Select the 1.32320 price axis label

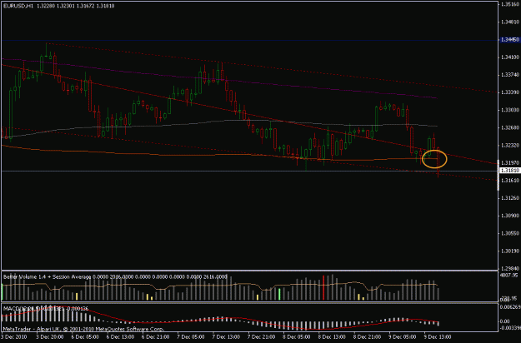pyautogui.click(x=510, y=146)
